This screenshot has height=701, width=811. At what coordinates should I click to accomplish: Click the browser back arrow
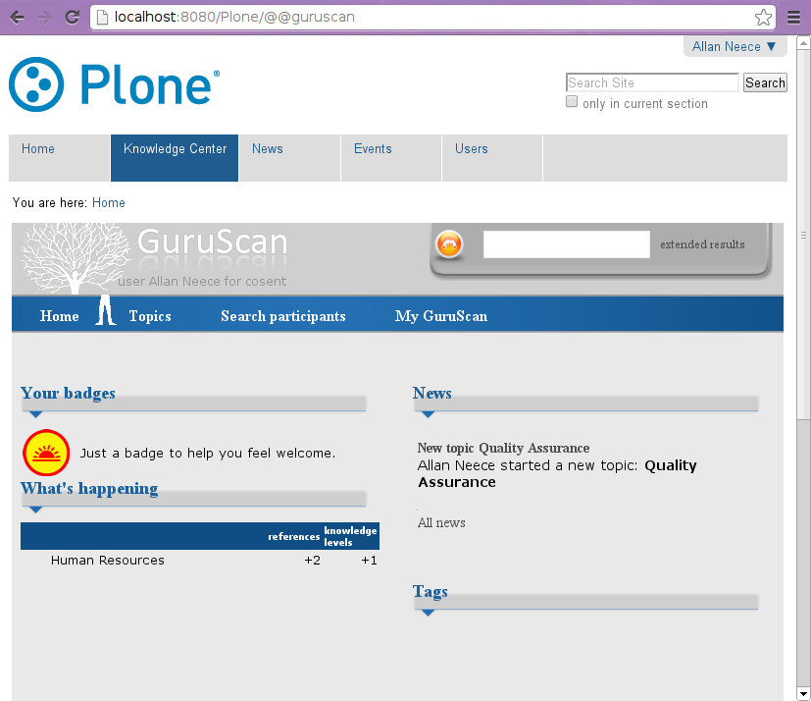17,17
